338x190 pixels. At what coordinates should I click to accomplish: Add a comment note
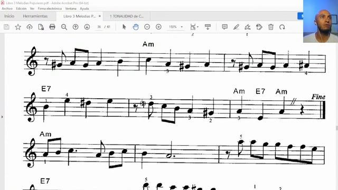(224, 27)
